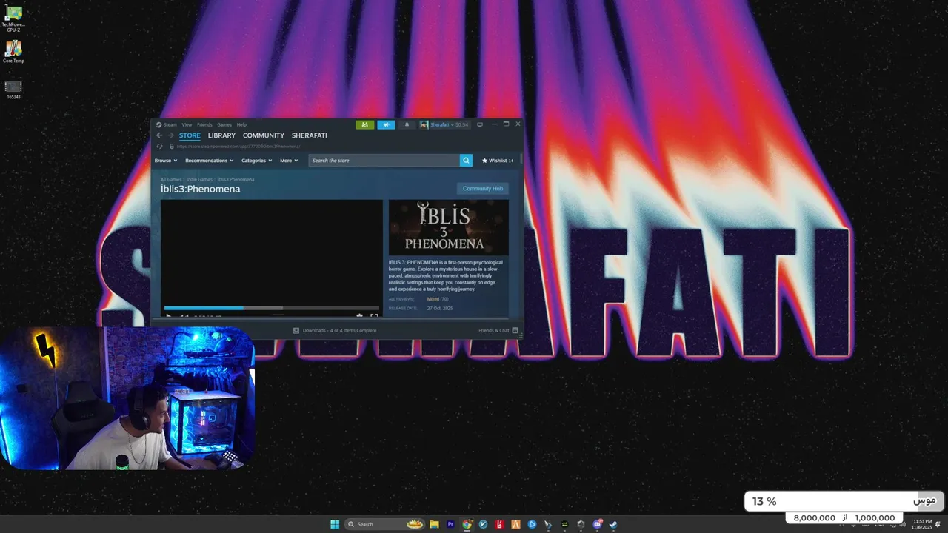Open the Friends menu
Viewport: 948px width, 533px height.
204,124
